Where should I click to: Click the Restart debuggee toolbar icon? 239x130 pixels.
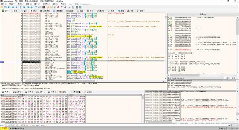pyautogui.click(x=5, y=7)
